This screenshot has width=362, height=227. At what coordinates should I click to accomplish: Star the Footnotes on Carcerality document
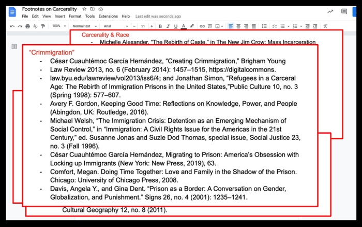coord(84,9)
